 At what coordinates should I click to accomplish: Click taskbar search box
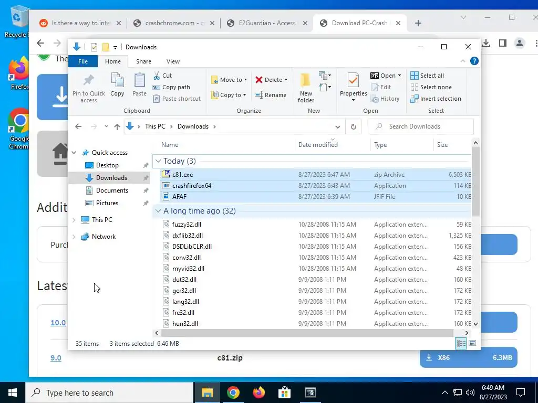tap(109, 393)
